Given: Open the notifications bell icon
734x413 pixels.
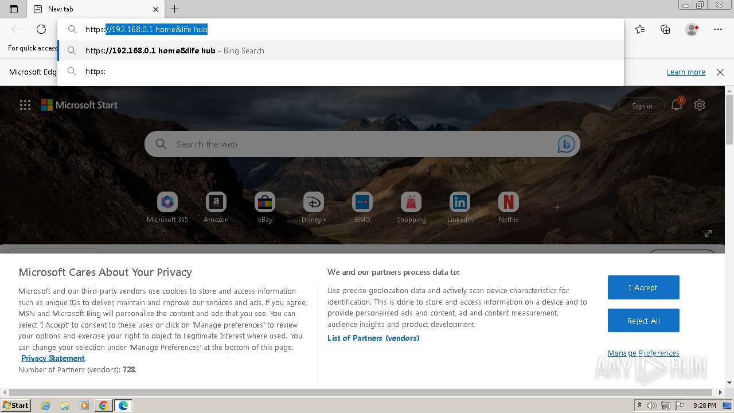Looking at the screenshot, I should pyautogui.click(x=677, y=105).
